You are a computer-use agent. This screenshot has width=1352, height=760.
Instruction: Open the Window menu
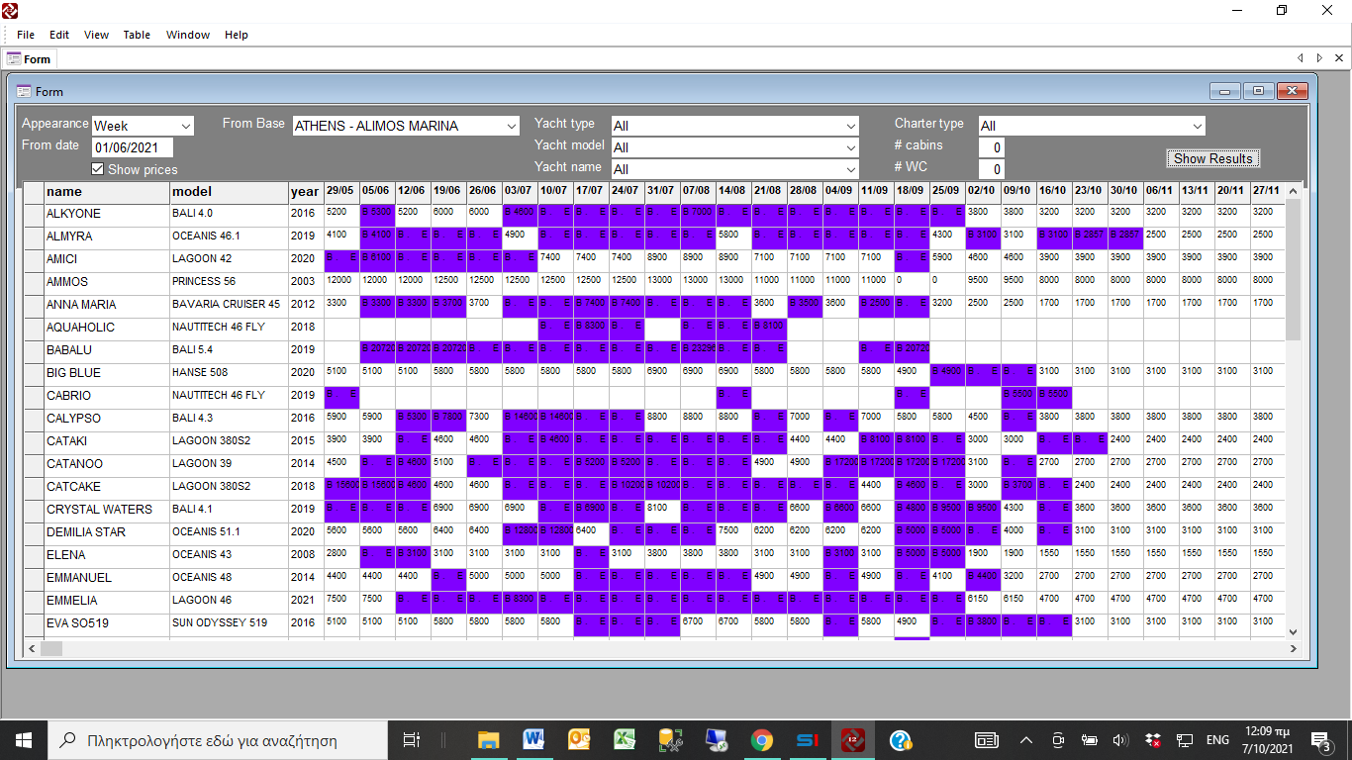(x=187, y=35)
